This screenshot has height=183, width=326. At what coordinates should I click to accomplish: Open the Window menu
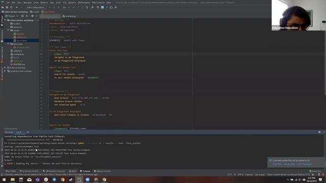click(x=72, y=3)
